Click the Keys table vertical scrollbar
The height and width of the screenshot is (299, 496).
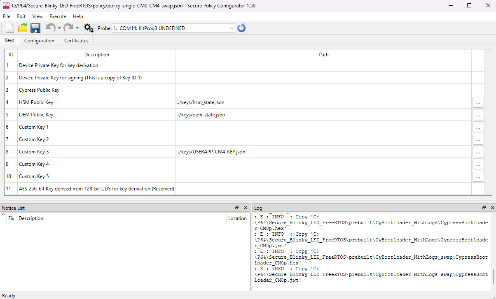point(488,117)
